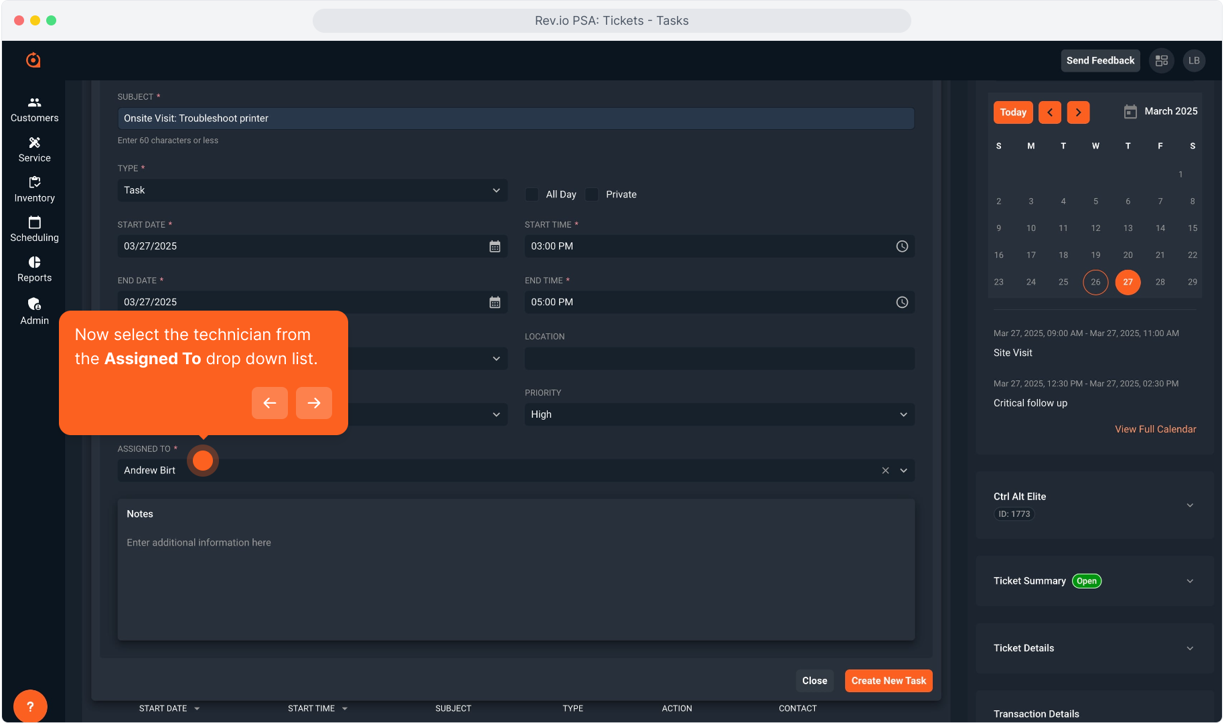Enable the All Day checkbox
The image size is (1224, 723).
[532, 195]
